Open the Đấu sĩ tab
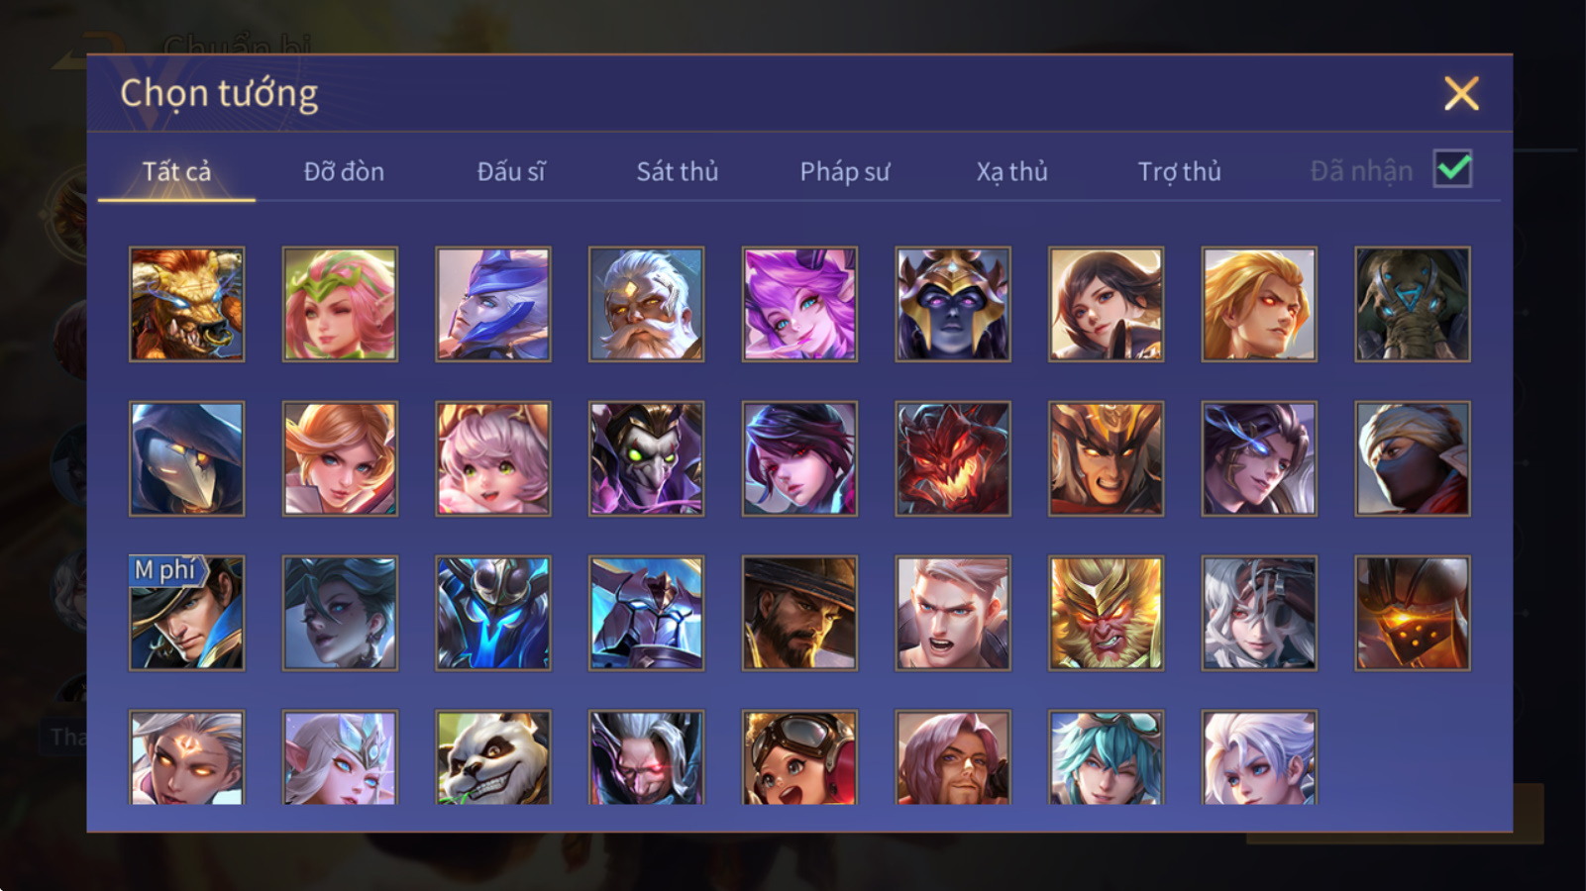The width and height of the screenshot is (1586, 891). click(511, 171)
